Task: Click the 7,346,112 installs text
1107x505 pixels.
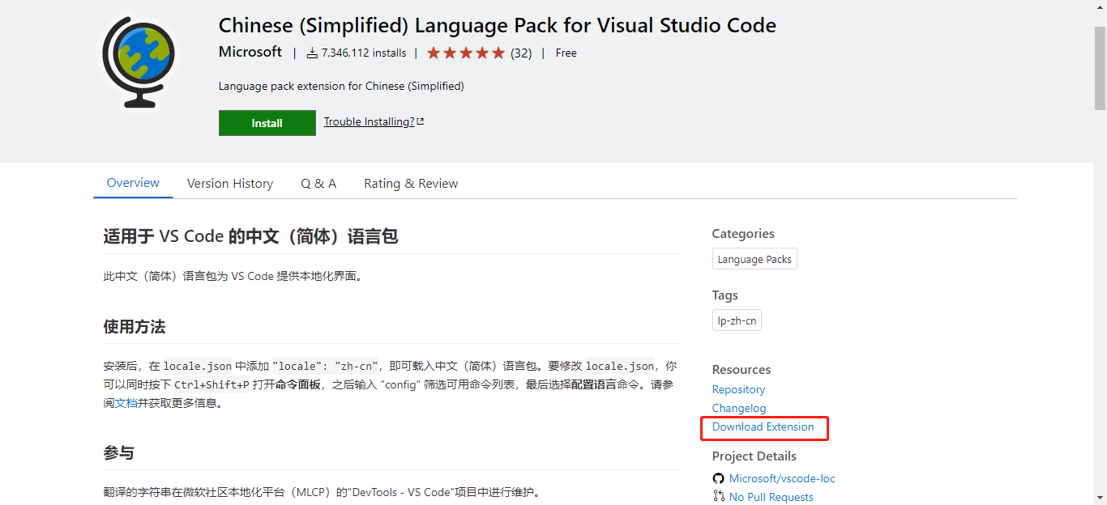Action: (x=364, y=53)
